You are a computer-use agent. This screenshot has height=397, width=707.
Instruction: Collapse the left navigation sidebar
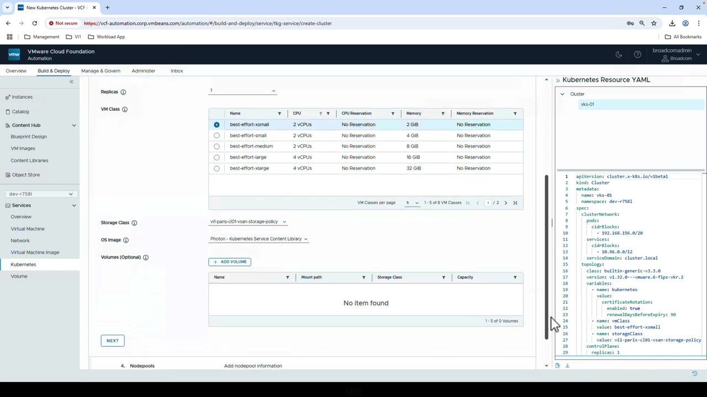(71, 82)
